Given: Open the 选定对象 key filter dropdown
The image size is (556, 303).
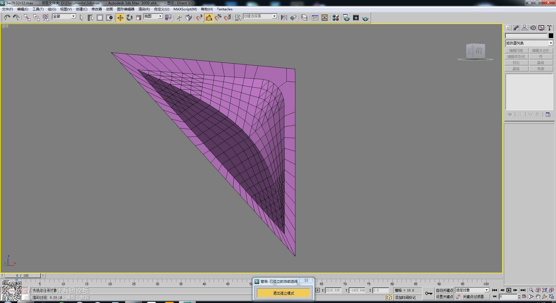Looking at the screenshot, I should click(472, 290).
